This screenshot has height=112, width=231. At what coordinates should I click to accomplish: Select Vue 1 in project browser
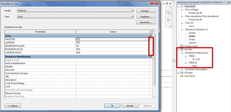pos(192,26)
